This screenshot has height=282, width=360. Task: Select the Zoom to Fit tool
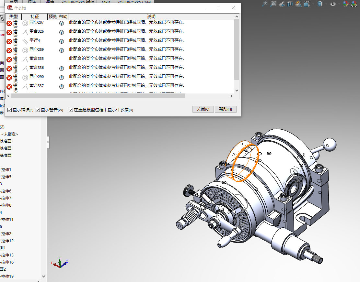click(265, 4)
